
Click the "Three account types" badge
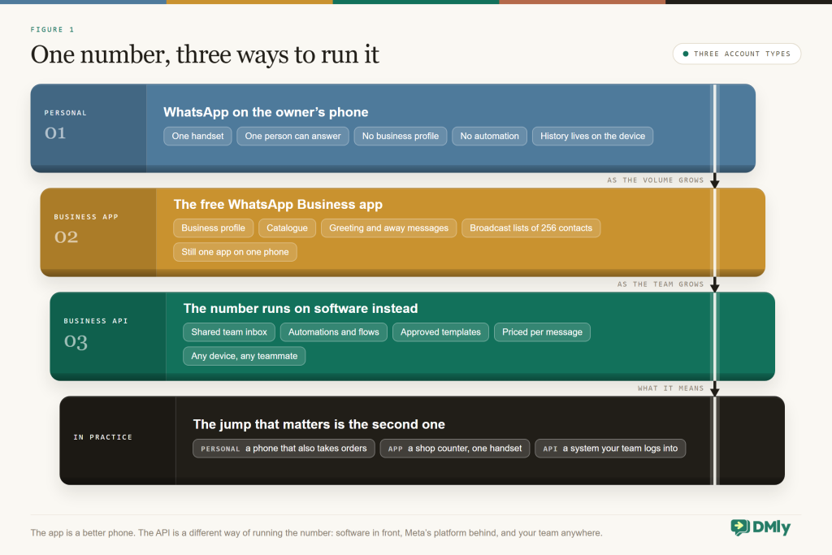click(736, 54)
